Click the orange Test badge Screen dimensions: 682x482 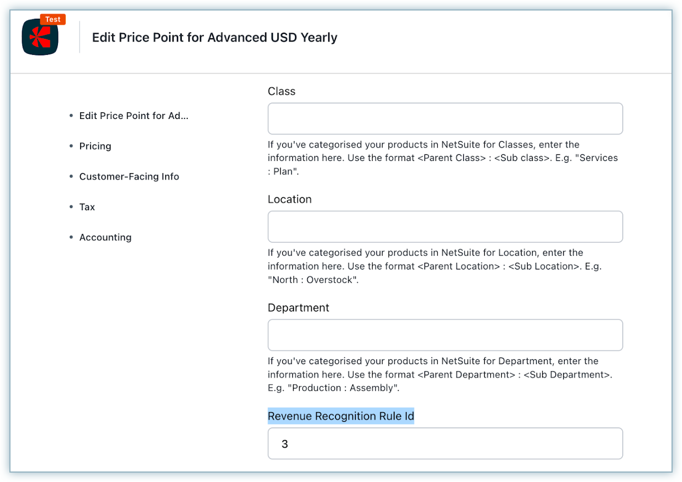pos(53,19)
